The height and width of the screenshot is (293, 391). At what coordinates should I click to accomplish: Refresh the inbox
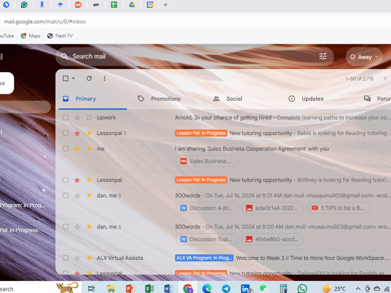[89, 79]
